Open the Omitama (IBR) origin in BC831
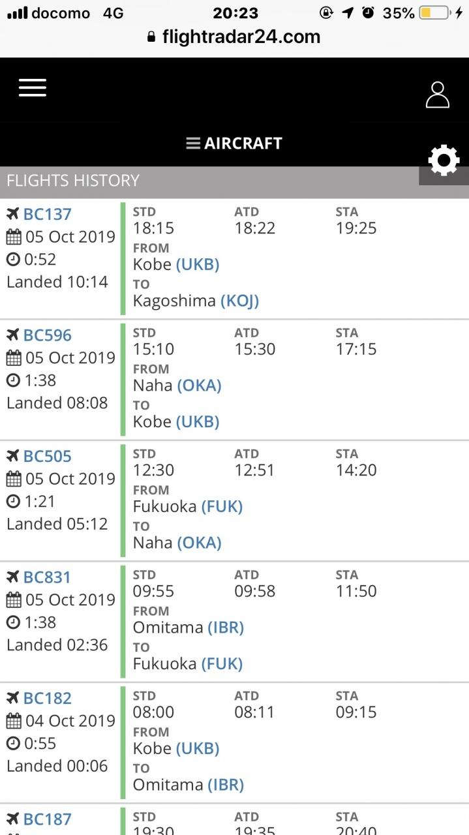 tap(188, 628)
